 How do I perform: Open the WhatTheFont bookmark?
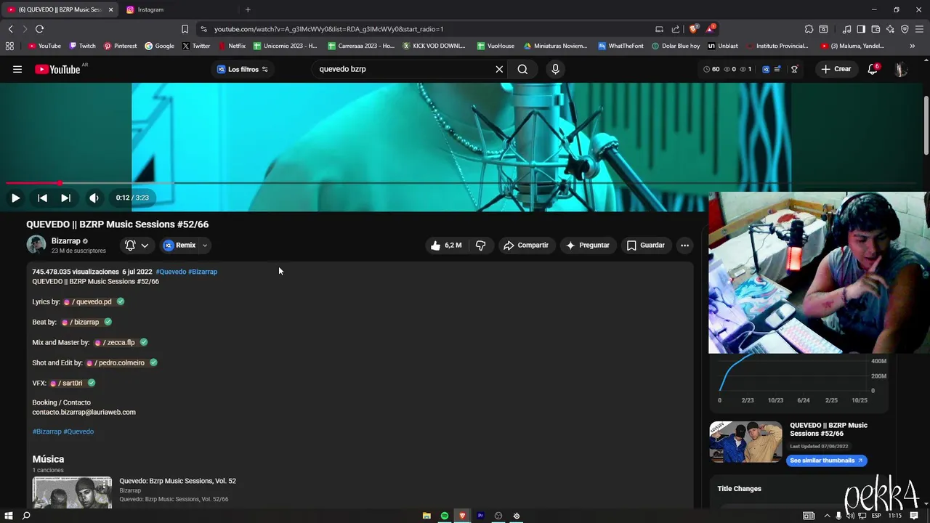(621, 46)
